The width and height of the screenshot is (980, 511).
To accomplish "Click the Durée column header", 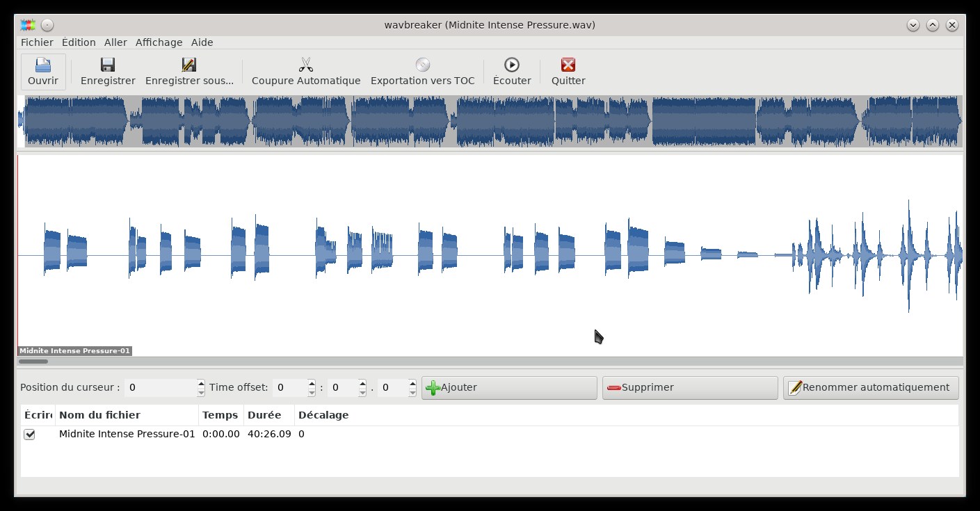I will click(268, 415).
